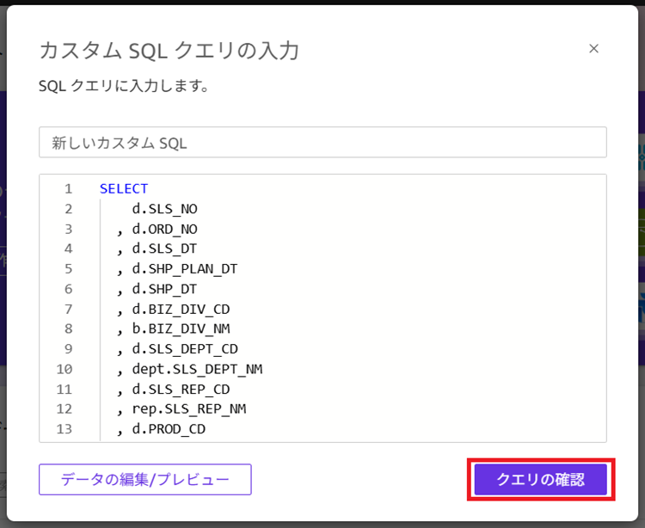Click line number 1 in the gutter
The width and height of the screenshot is (645, 528).
tap(68, 188)
